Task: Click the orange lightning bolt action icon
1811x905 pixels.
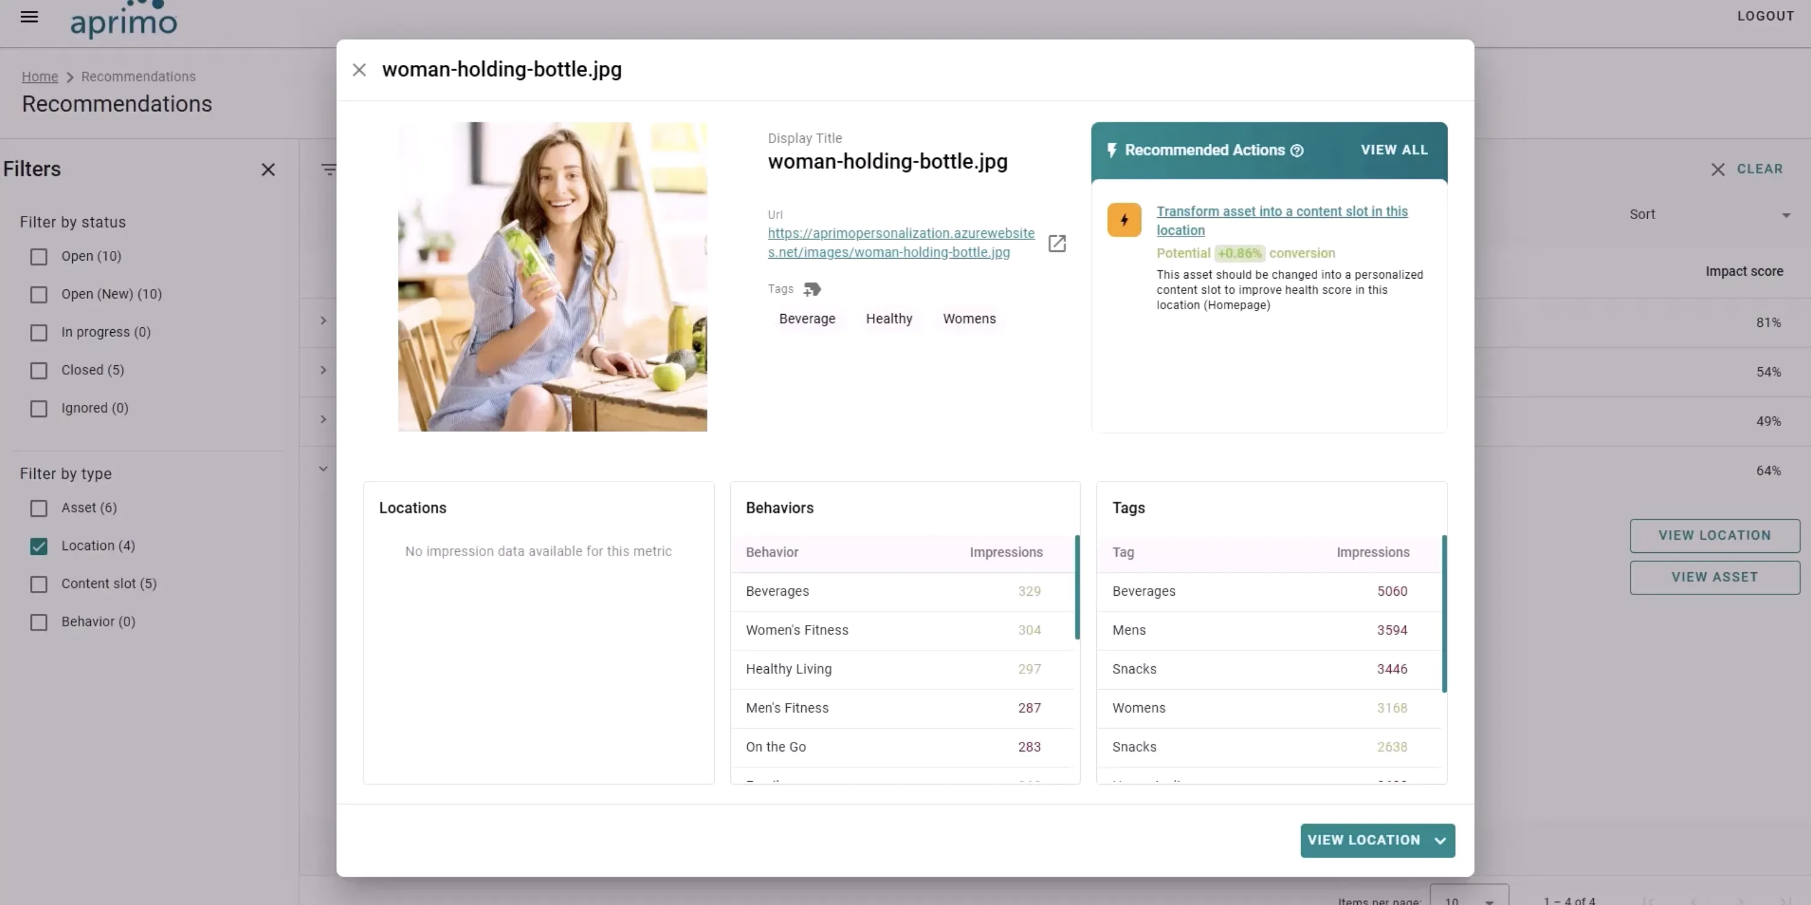Action: pyautogui.click(x=1124, y=220)
